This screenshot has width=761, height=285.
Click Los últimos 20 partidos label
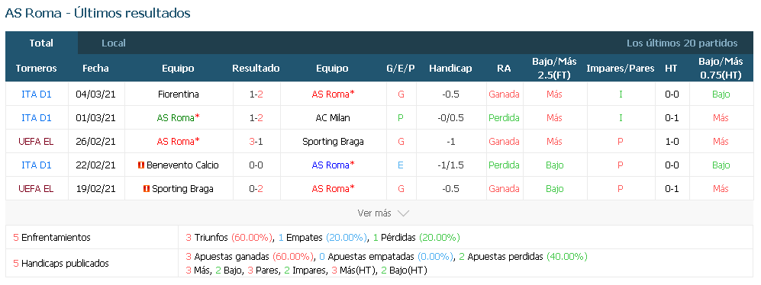(x=682, y=43)
